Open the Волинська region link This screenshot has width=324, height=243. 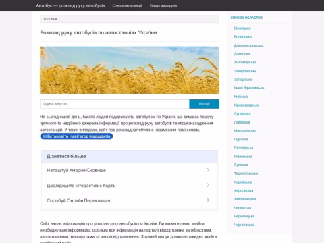[243, 36]
